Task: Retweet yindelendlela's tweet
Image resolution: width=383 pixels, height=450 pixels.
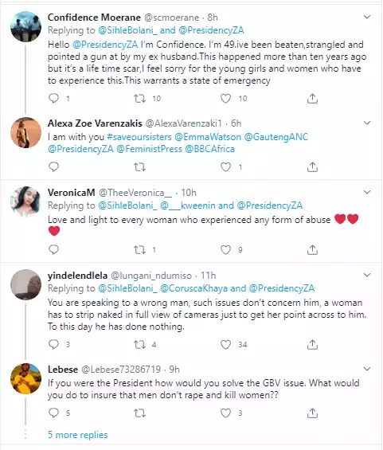Action: (x=139, y=344)
